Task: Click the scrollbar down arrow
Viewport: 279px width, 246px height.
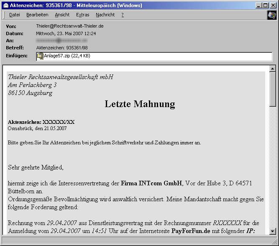Action: [273, 231]
